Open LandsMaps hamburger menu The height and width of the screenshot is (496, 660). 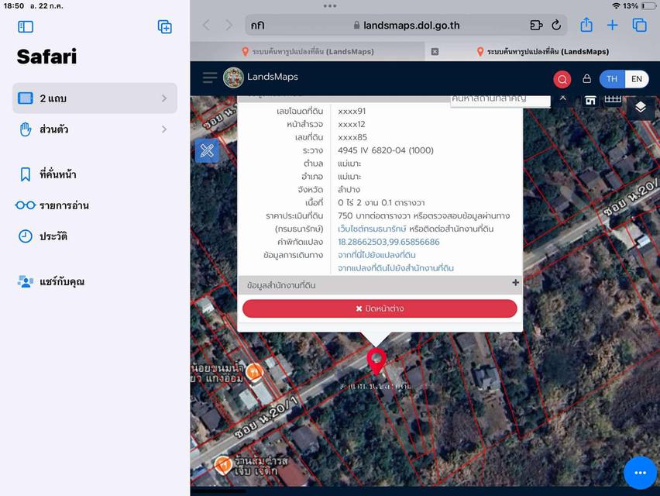coord(210,77)
